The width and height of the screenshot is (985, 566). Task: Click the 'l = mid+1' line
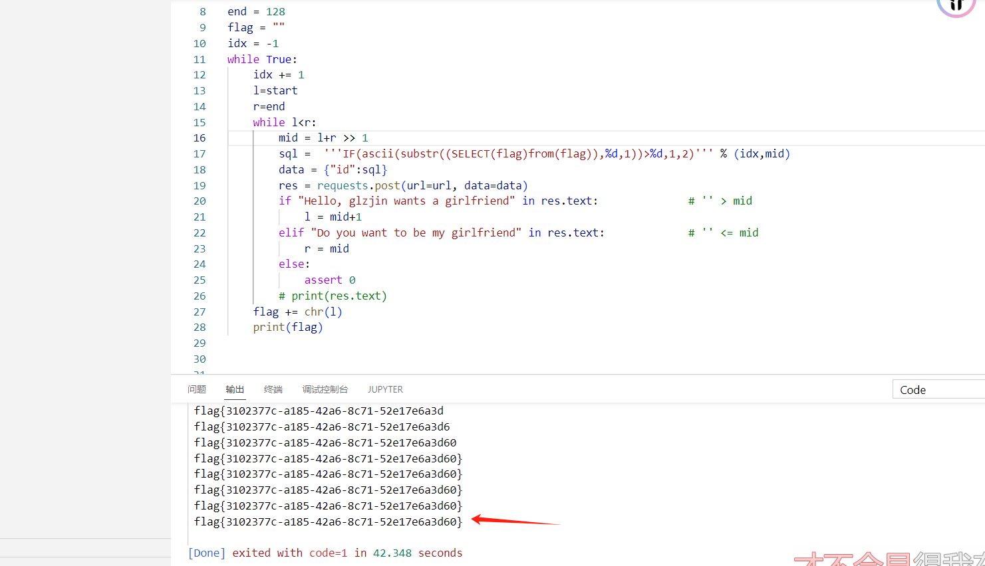tap(333, 217)
